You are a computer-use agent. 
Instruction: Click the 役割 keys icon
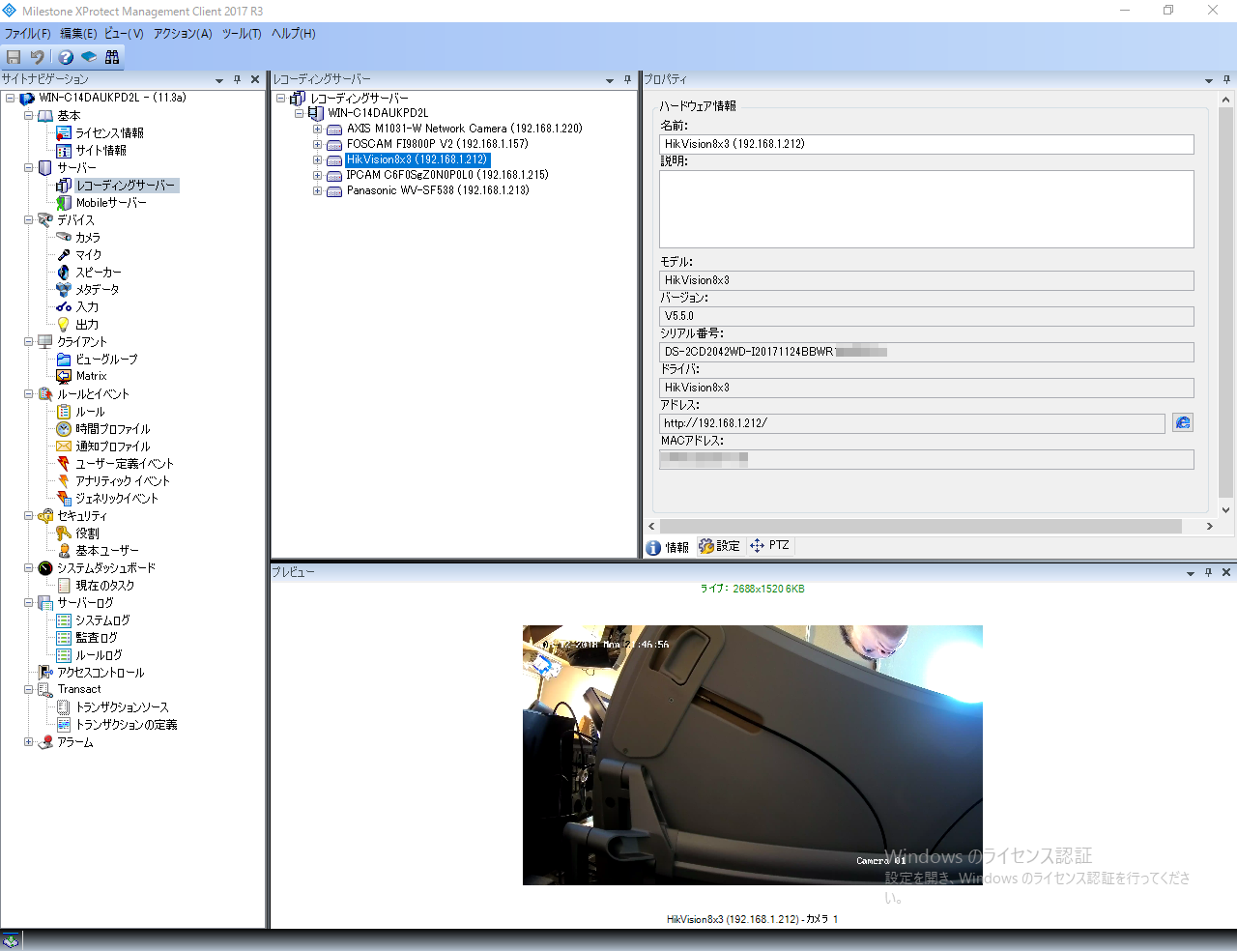point(64,533)
